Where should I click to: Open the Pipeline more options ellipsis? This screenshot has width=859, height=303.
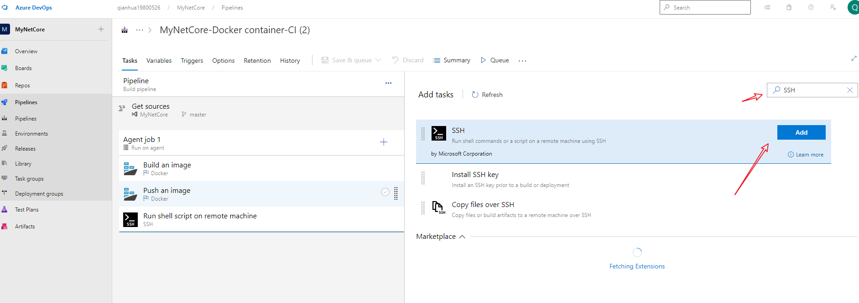[x=388, y=83]
